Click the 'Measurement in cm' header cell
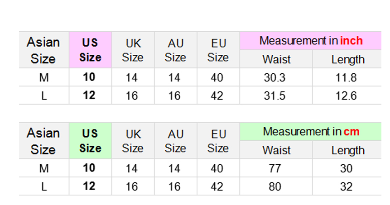 click(x=311, y=132)
